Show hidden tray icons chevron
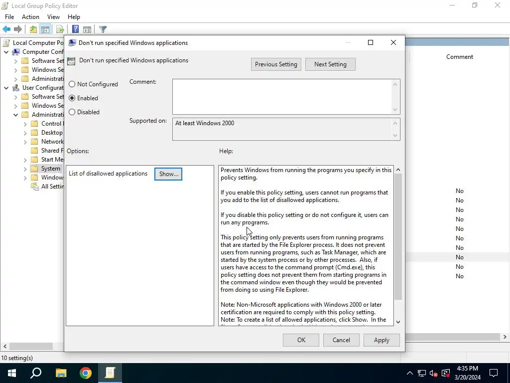The width and height of the screenshot is (510, 383). [x=410, y=373]
